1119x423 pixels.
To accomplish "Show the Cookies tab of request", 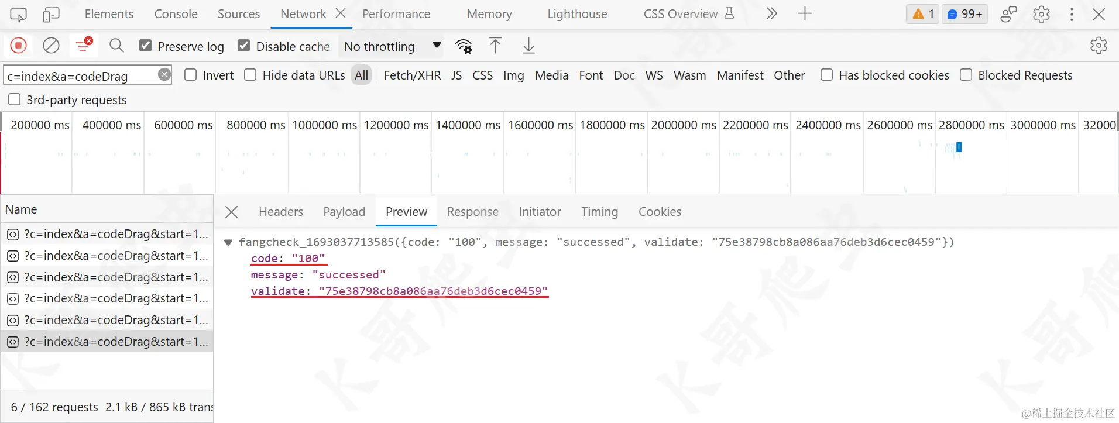I will pos(660,212).
